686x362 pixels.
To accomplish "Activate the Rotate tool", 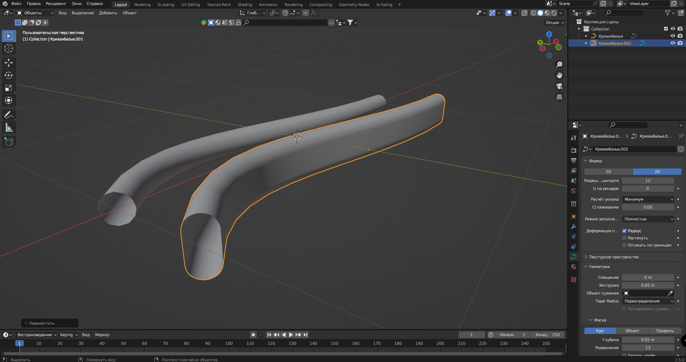I will [x=9, y=75].
